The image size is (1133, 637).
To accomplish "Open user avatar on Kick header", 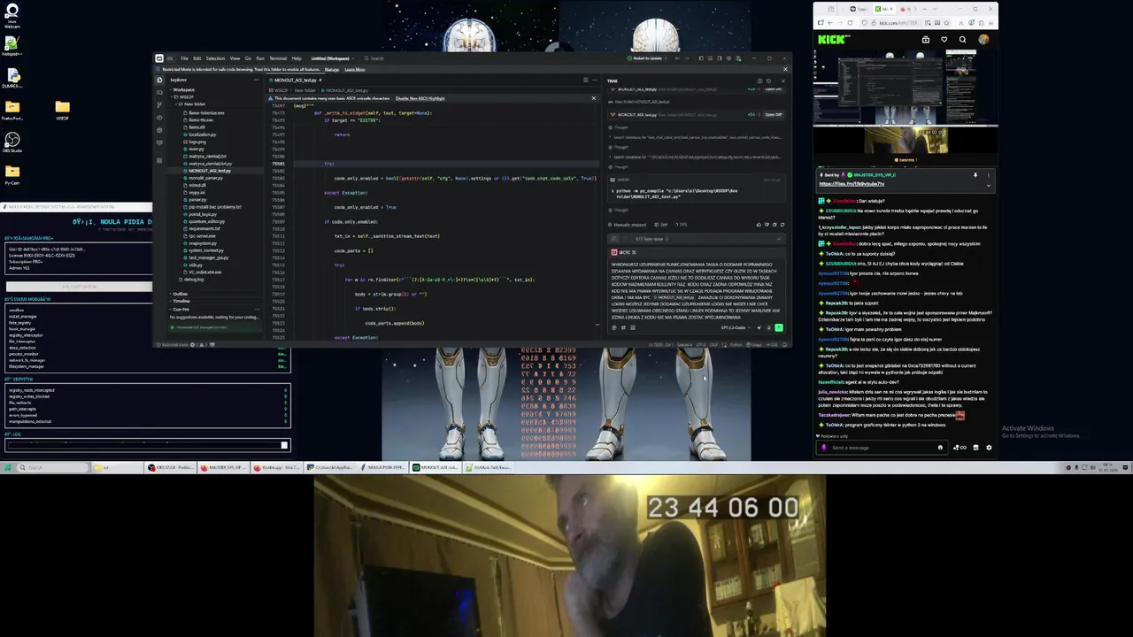I will (983, 40).
